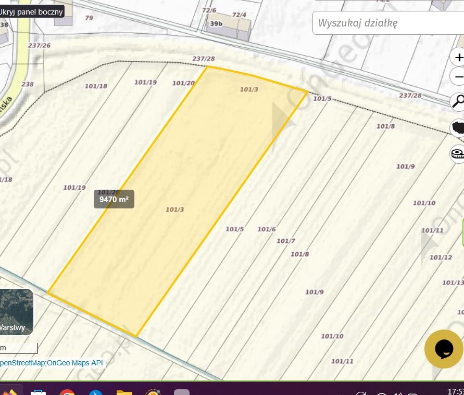464x395 pixels.
Task: Open the chat bubble support button
Action: coord(444,349)
